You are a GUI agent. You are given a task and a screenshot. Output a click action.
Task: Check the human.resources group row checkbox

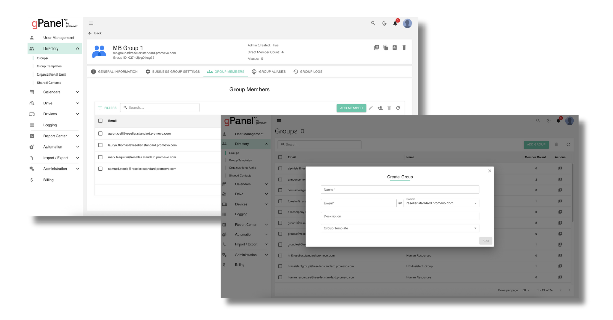click(280, 277)
